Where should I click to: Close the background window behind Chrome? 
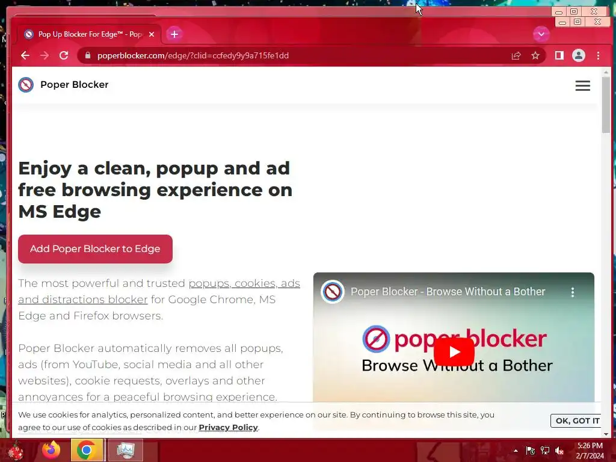click(x=594, y=11)
